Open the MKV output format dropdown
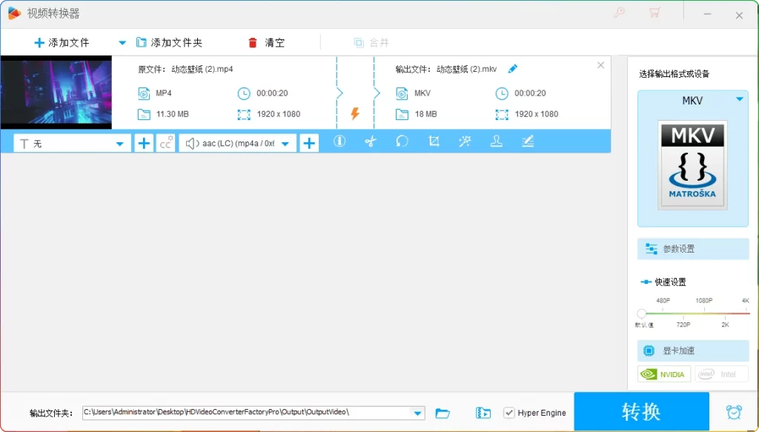This screenshot has width=759, height=432. pos(738,100)
